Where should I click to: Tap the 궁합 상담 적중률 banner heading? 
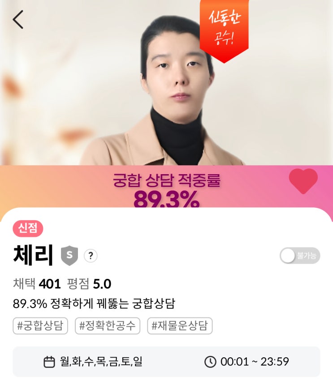point(167,180)
